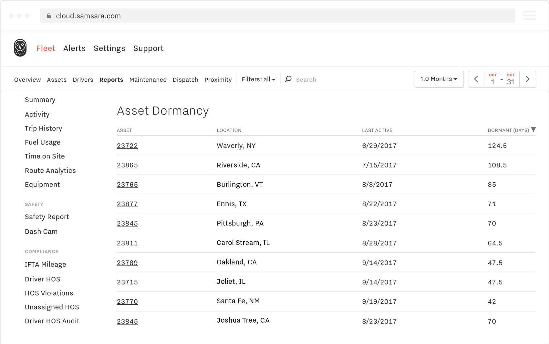Select Dash Cam in the sidebar
This screenshot has width=549, height=344.
pos(41,231)
